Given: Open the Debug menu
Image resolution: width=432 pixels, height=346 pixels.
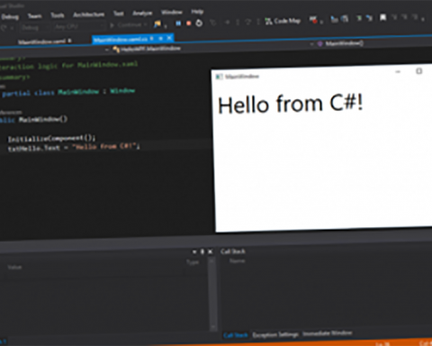Looking at the screenshot, I should [10, 16].
